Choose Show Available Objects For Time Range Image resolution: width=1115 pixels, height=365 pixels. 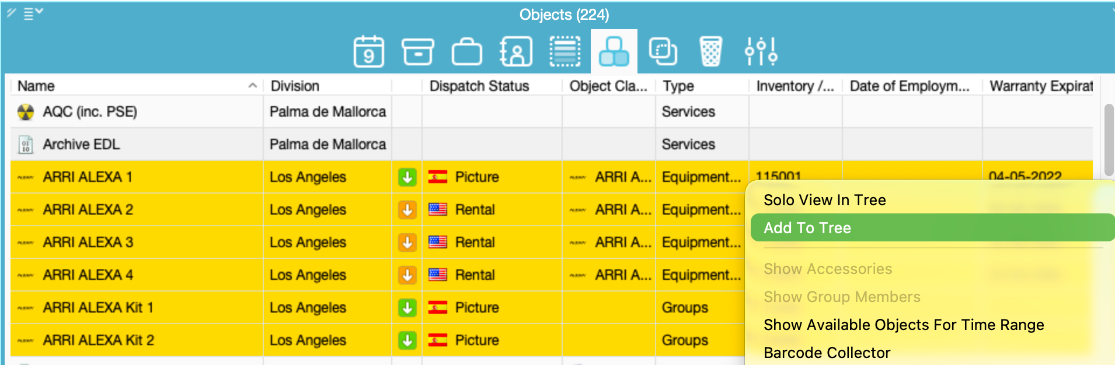(x=904, y=325)
